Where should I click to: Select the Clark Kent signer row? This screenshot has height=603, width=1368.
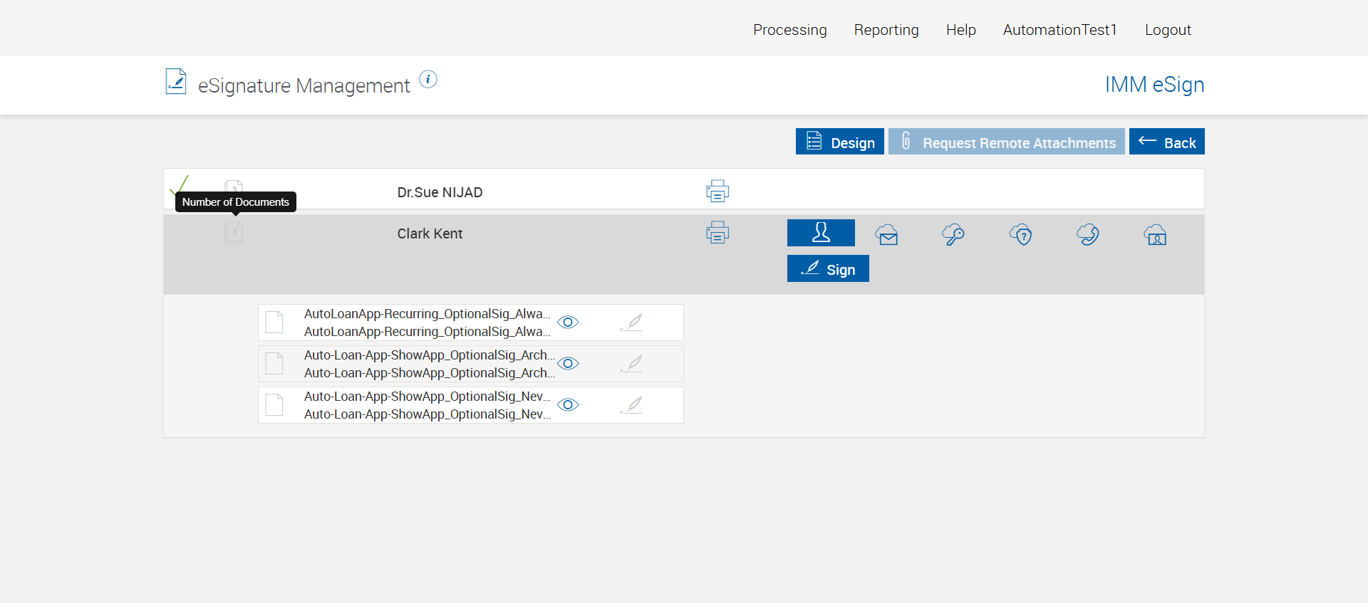[x=430, y=234]
